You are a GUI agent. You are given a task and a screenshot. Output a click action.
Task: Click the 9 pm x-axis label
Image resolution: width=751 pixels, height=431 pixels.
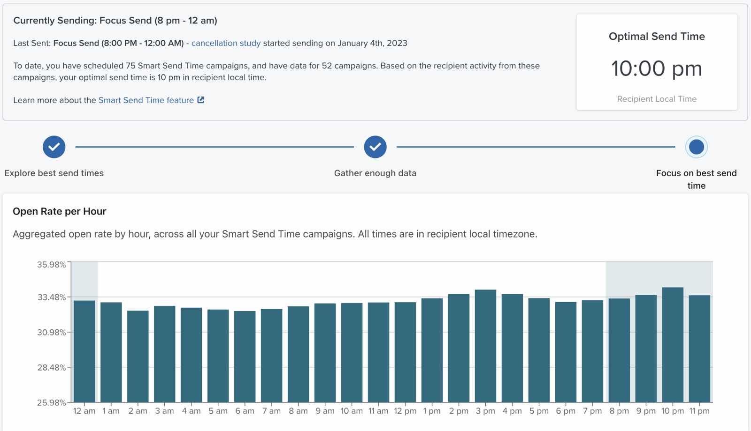click(646, 411)
